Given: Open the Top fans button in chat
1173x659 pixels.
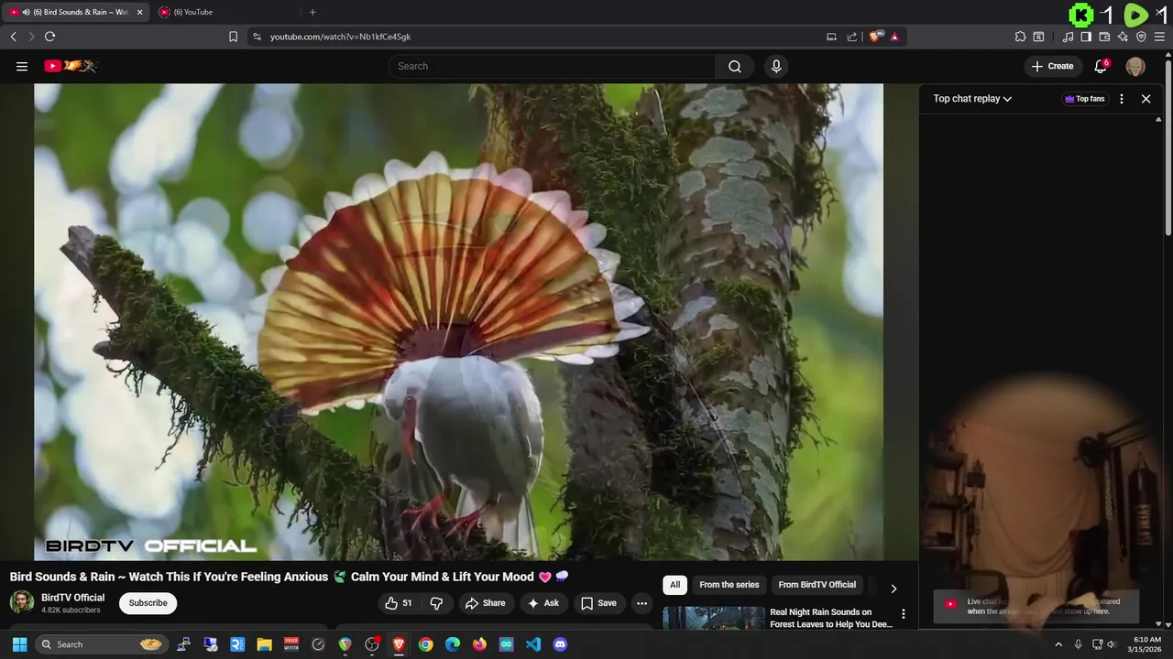Looking at the screenshot, I should pos(1084,99).
